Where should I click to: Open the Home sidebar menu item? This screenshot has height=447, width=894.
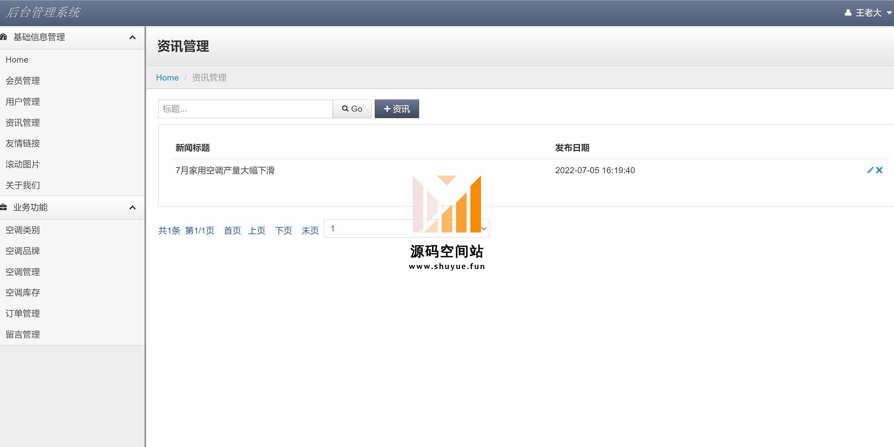click(x=17, y=60)
